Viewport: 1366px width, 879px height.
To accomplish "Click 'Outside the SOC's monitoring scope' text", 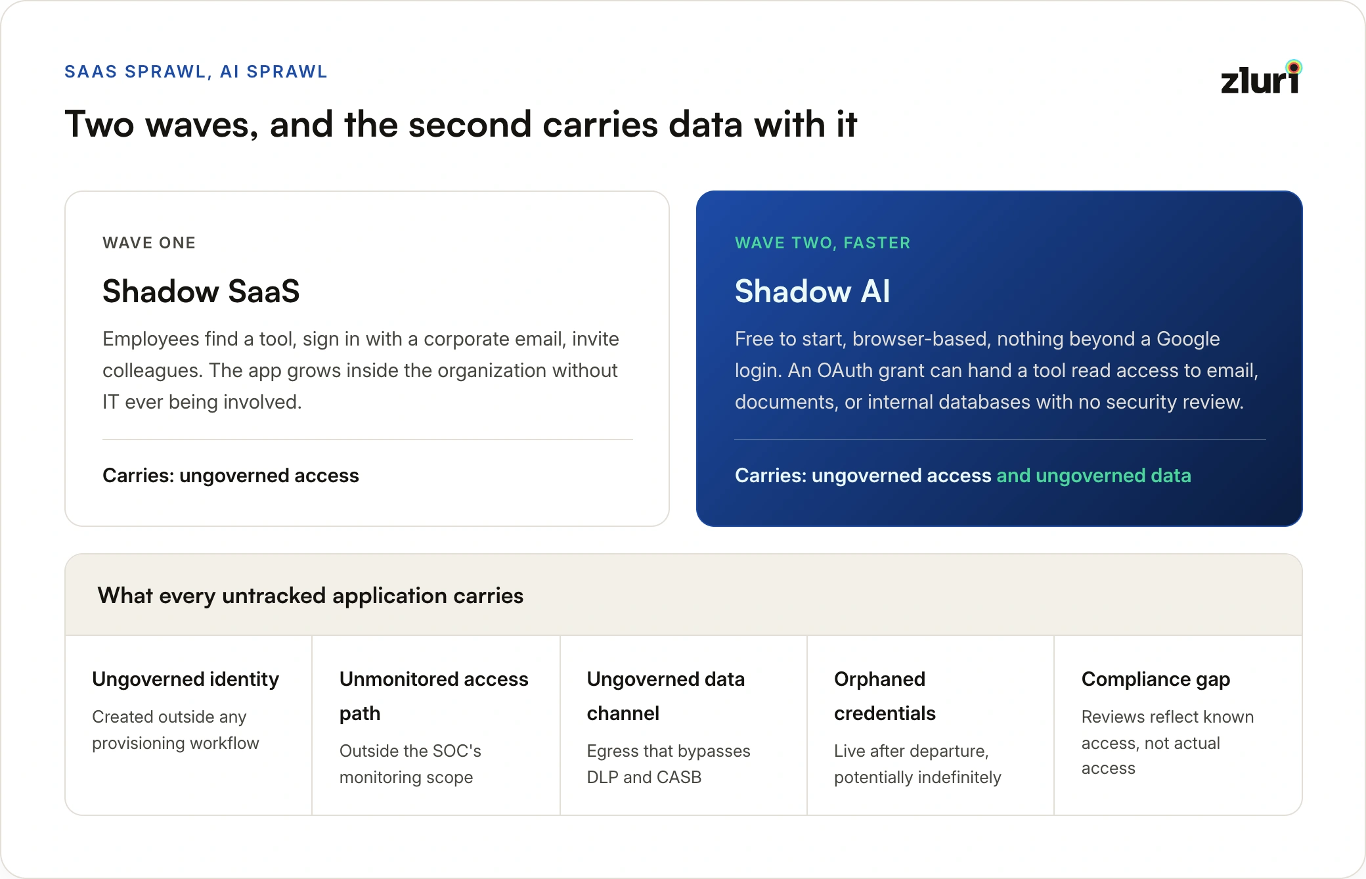I will click(410, 764).
